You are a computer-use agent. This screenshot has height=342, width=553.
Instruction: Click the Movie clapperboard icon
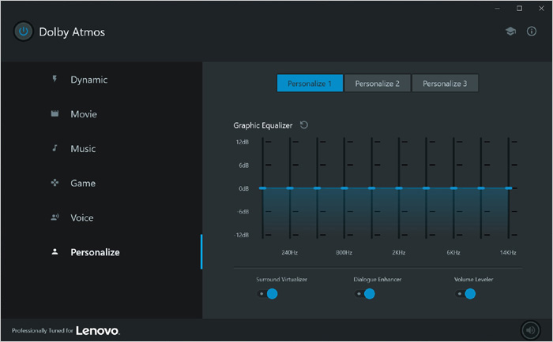55,113
